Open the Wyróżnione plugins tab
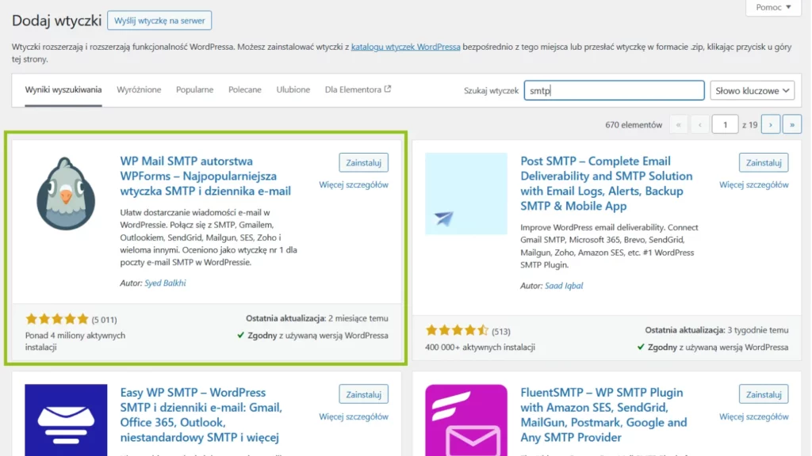This screenshot has height=456, width=812. coord(139,89)
